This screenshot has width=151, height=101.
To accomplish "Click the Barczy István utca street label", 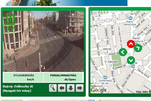I will point(128,78).
